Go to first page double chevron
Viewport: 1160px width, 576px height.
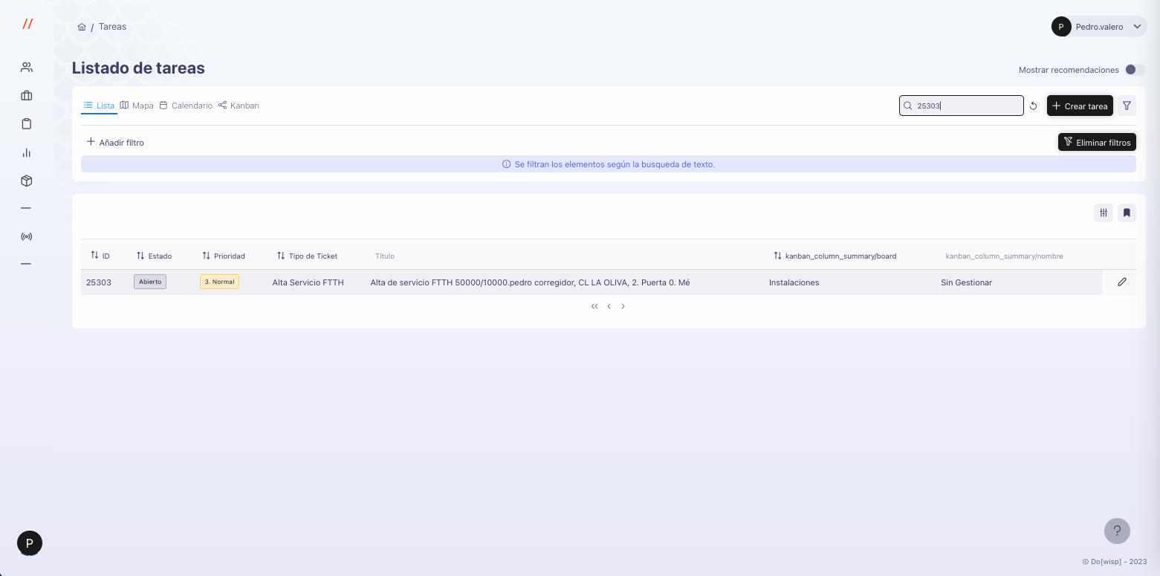point(594,306)
